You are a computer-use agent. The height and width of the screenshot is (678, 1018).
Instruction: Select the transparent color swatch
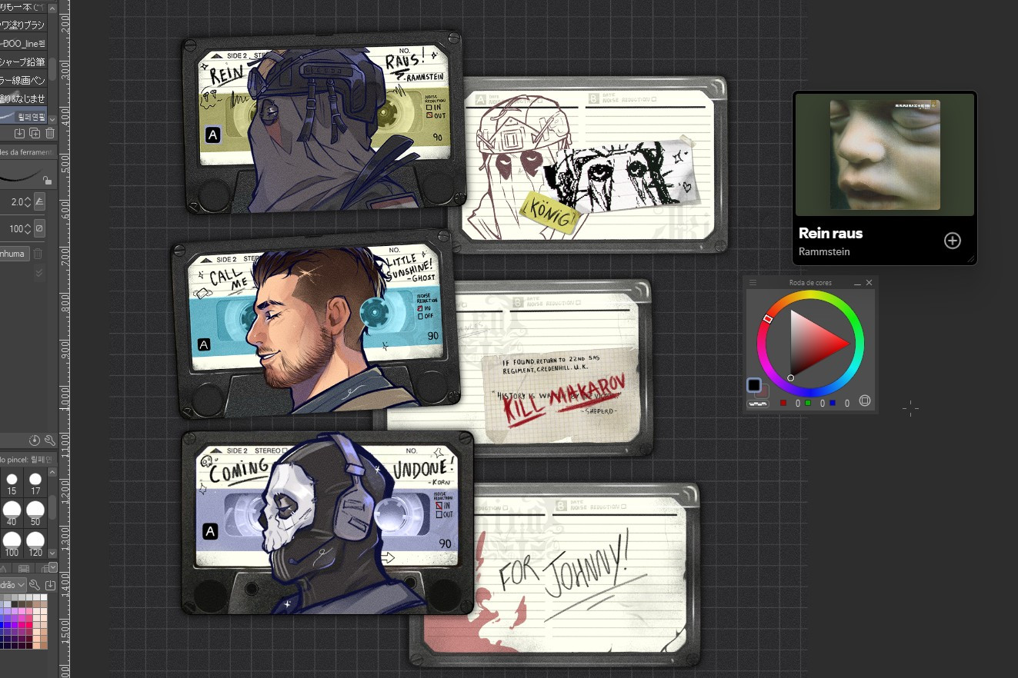pyautogui.click(x=758, y=404)
